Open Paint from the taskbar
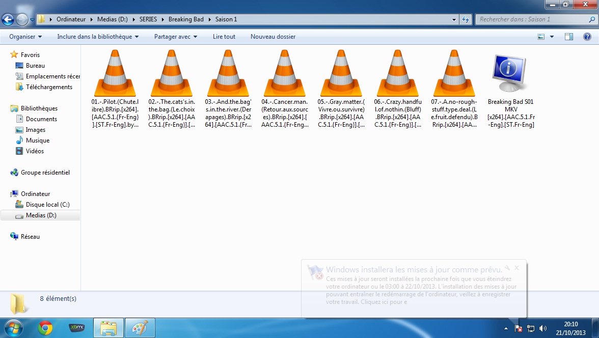Image resolution: width=599 pixels, height=338 pixels. [x=140, y=328]
